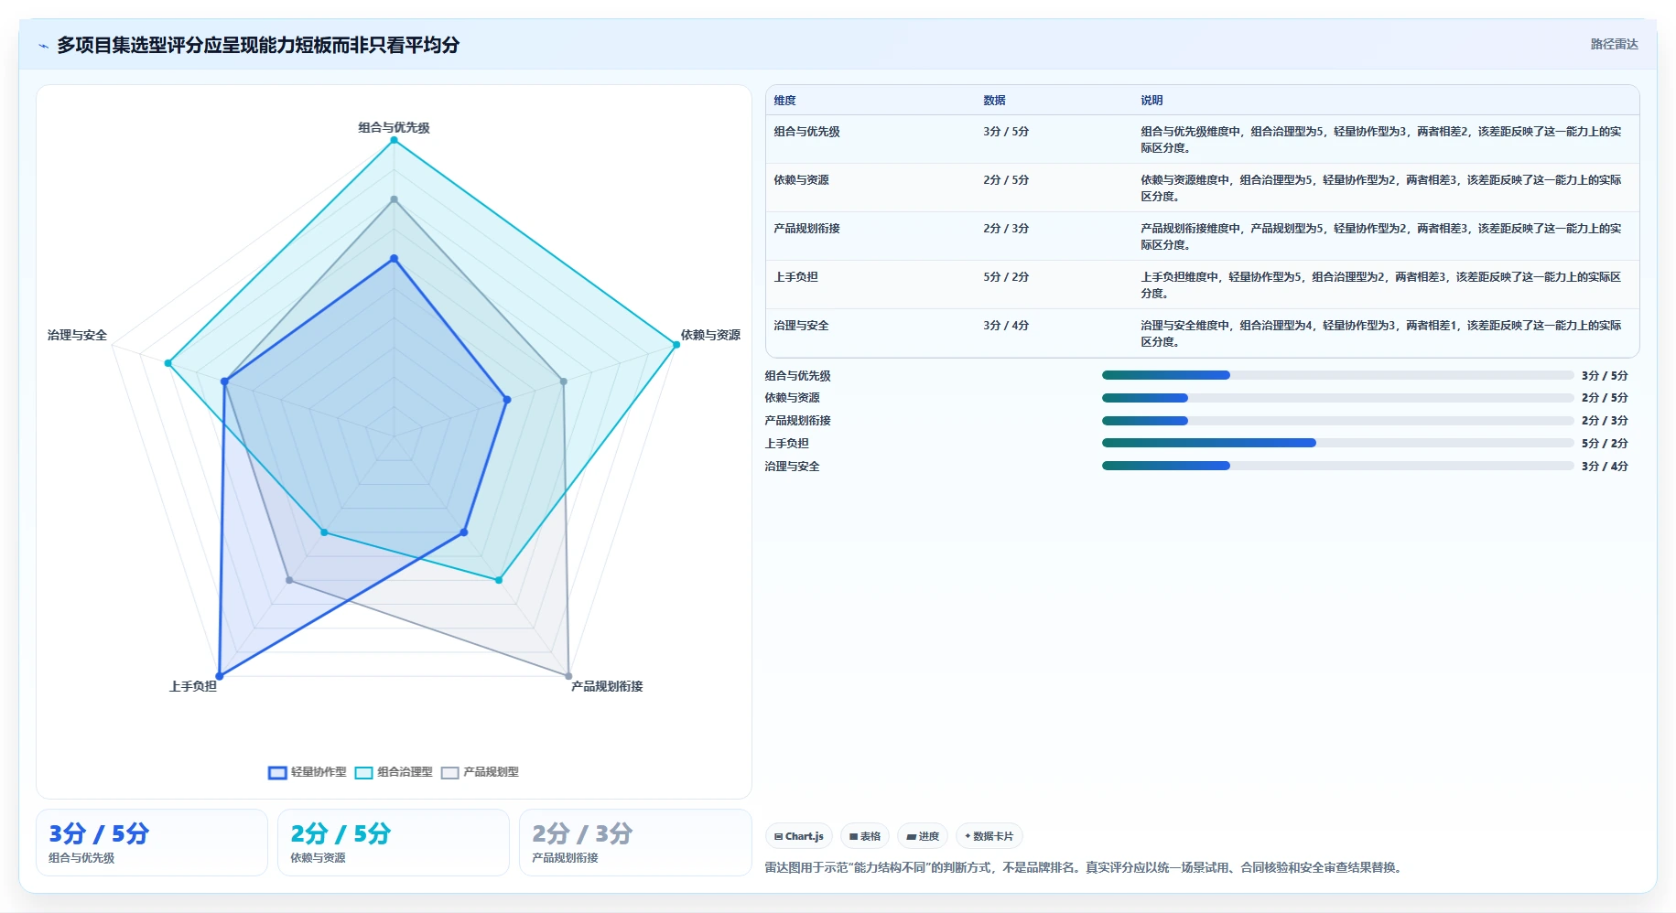The width and height of the screenshot is (1676, 913).
Task: Toggle the 组合治理型 legend item
Action: tap(394, 772)
